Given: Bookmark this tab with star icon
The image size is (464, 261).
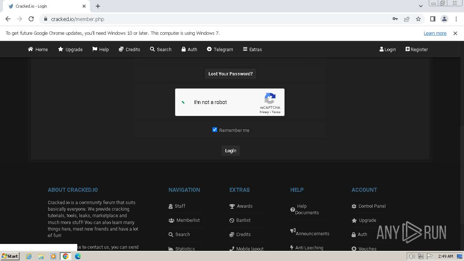Looking at the screenshot, I should pos(418,19).
